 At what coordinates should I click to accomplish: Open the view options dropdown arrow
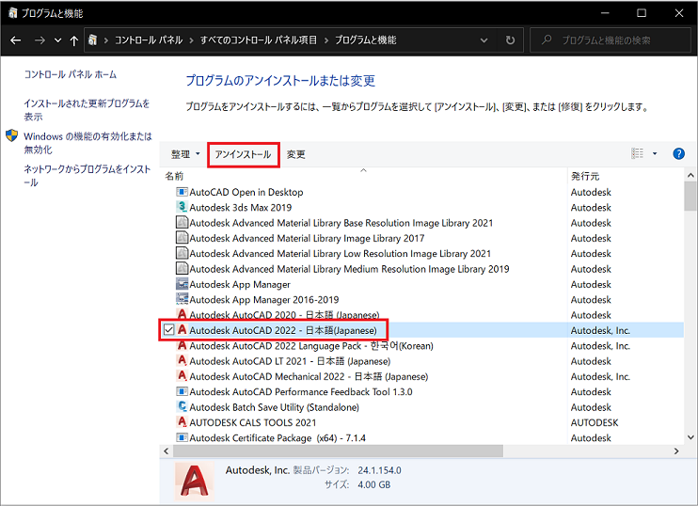655,153
